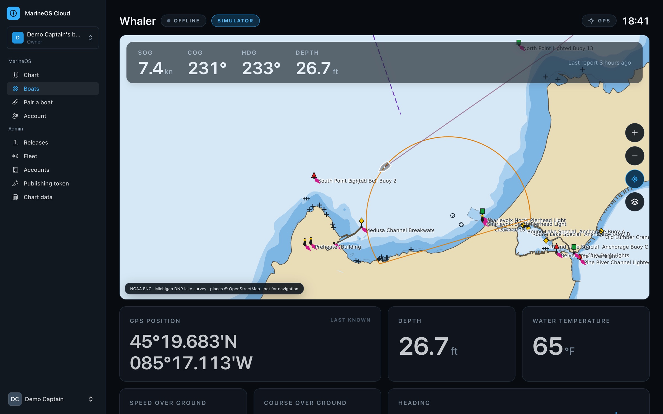The height and width of the screenshot is (414, 663).
Task: Open the Fleet broadcast icon
Action: coord(15,156)
